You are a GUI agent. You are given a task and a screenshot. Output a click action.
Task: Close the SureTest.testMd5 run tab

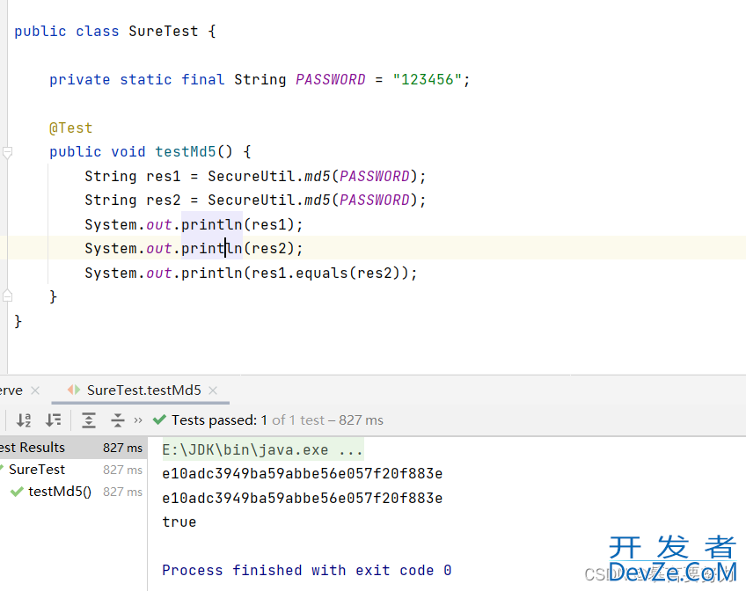click(213, 390)
